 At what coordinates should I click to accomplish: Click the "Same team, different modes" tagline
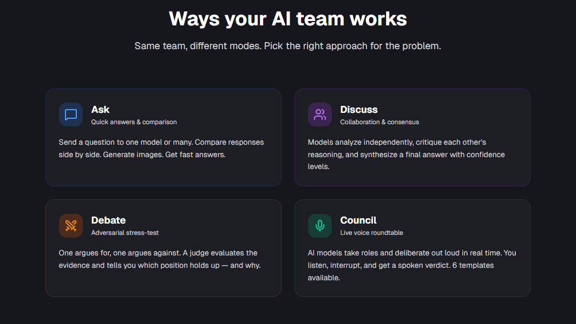[x=288, y=46]
